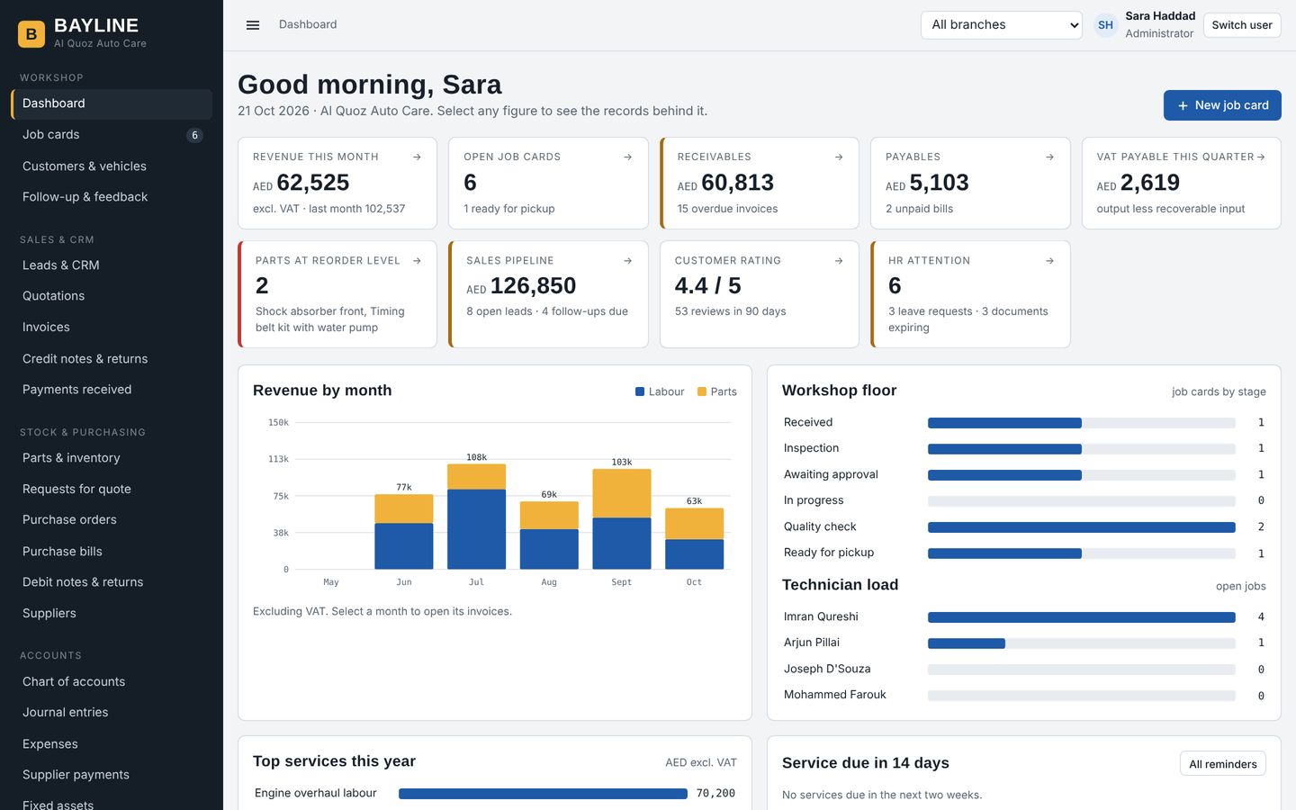
Task: Click Imran Qureshi's technician load bar
Action: [1082, 617]
